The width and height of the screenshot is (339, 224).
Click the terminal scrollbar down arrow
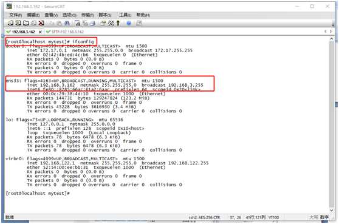tap(332, 210)
